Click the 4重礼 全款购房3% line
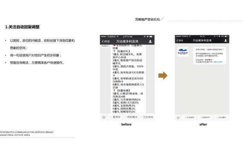This screenshot has height=153, width=243. (124, 106)
